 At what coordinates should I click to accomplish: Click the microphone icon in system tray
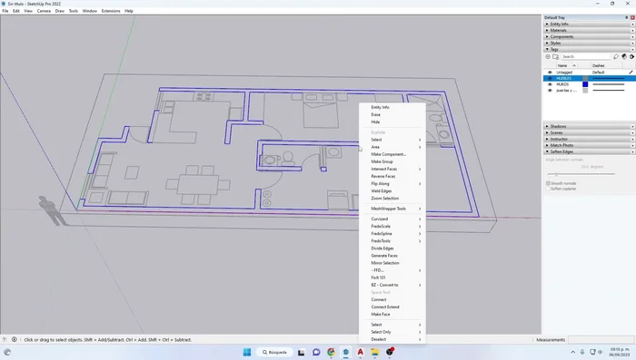pos(582,352)
